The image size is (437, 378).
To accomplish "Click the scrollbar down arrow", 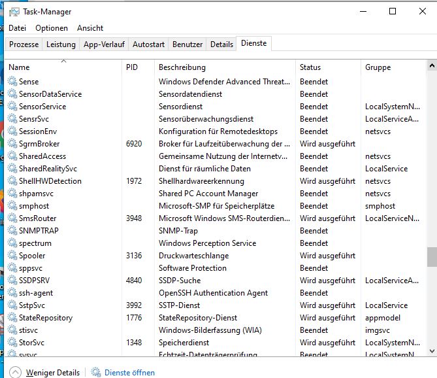I will tap(432, 351).
